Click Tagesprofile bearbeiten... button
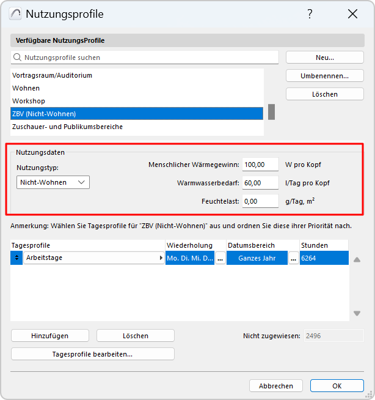Viewport: 375px width, 400px height. (93, 354)
